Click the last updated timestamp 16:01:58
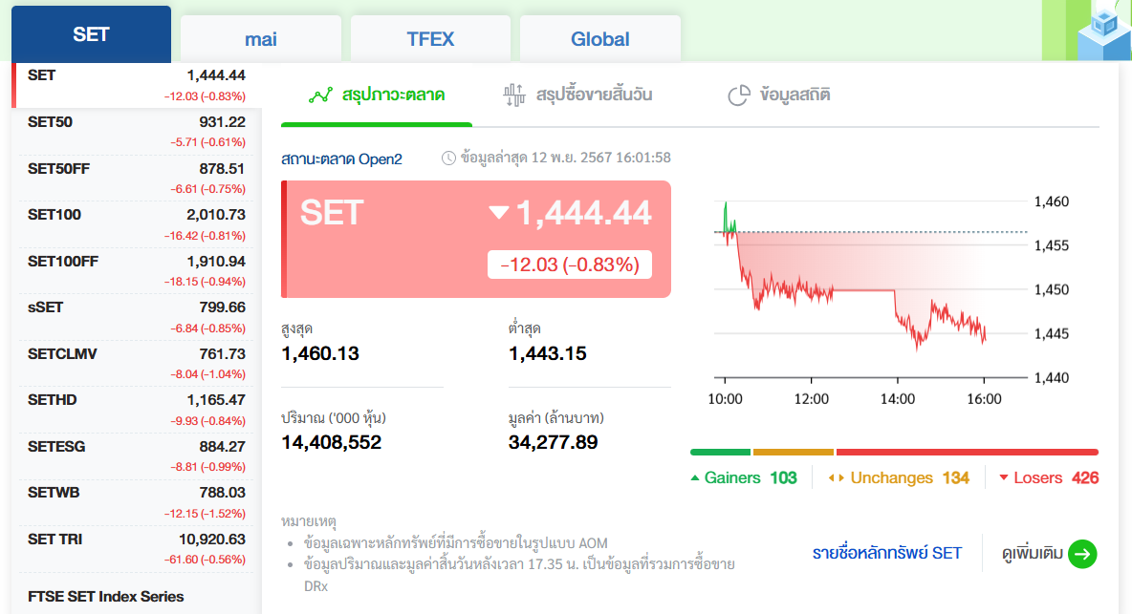The height and width of the screenshot is (614, 1132). (x=565, y=158)
